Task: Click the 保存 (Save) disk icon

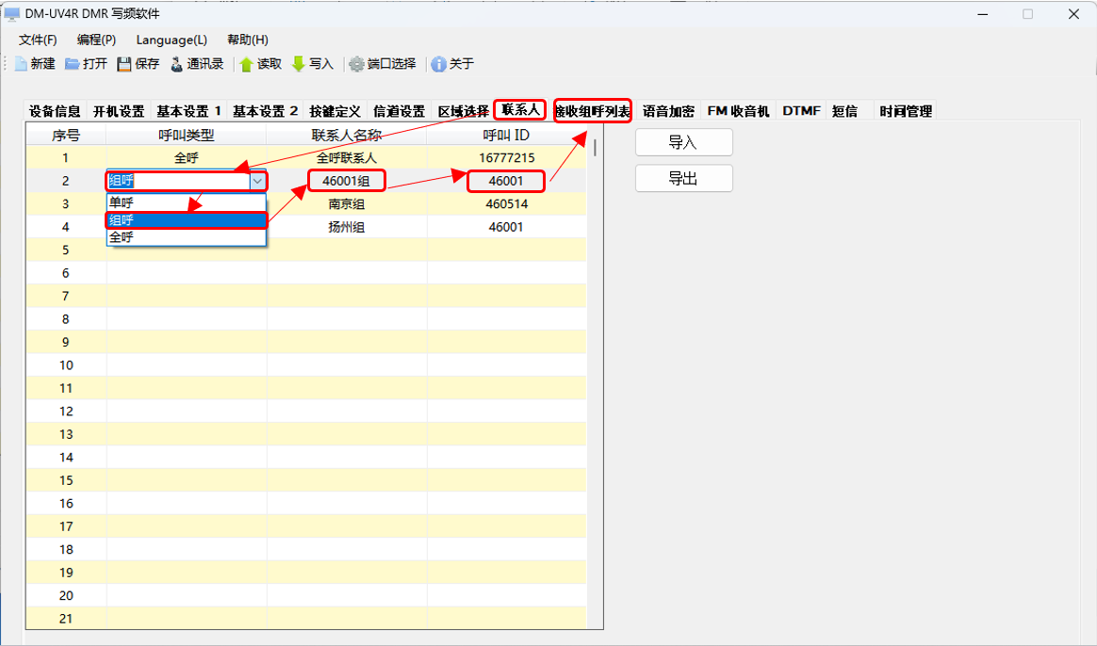Action: click(124, 64)
